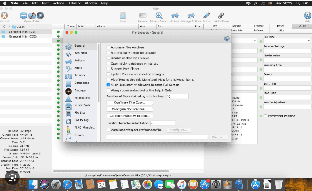Click the Cancel toolbar icon
312x191 pixels.
tap(5, 16)
